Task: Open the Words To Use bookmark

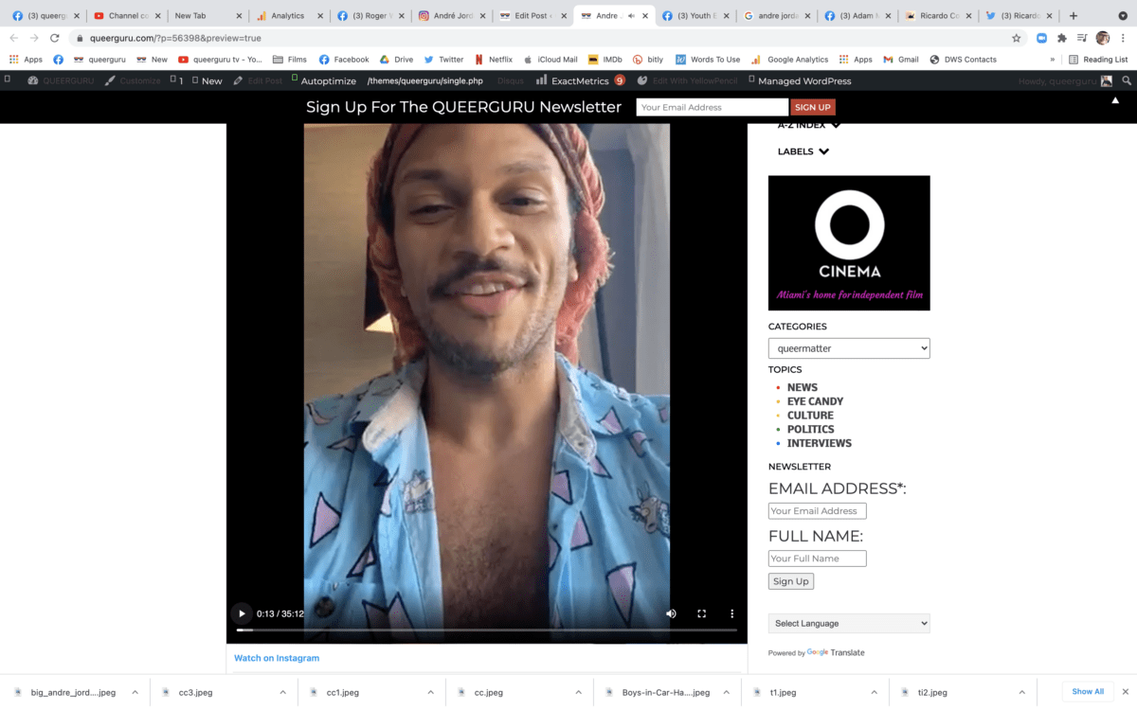Action: point(708,60)
